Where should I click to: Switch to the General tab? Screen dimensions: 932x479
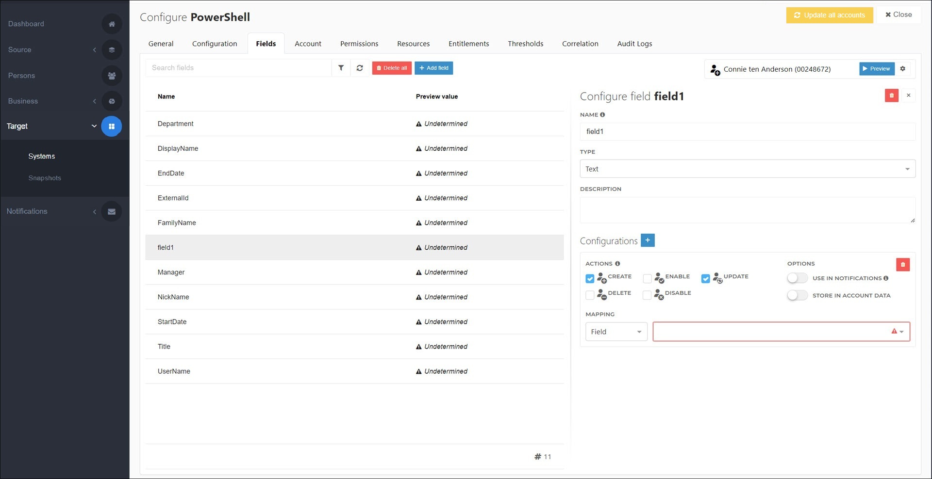(161, 44)
